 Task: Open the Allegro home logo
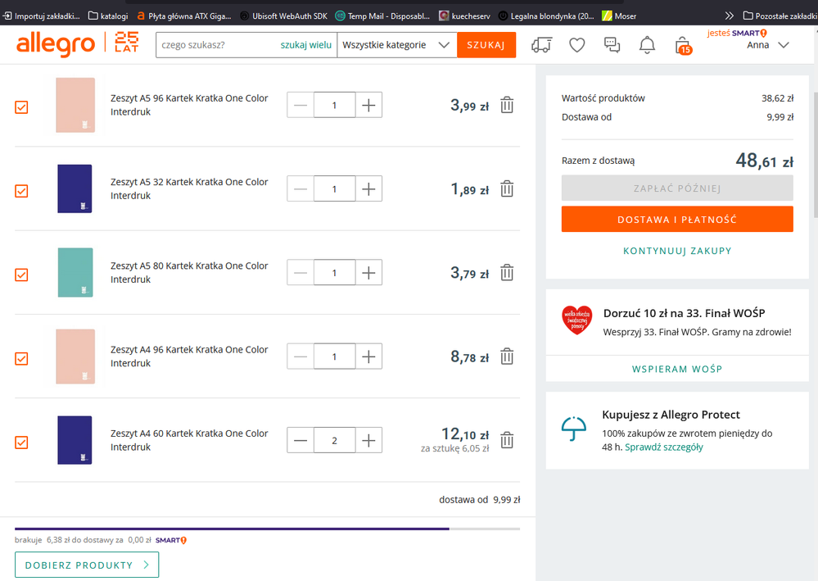pyautogui.click(x=56, y=44)
